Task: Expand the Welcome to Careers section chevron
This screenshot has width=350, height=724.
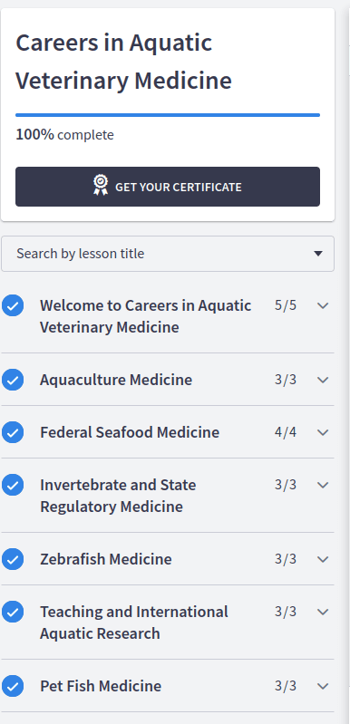Action: coord(323,305)
